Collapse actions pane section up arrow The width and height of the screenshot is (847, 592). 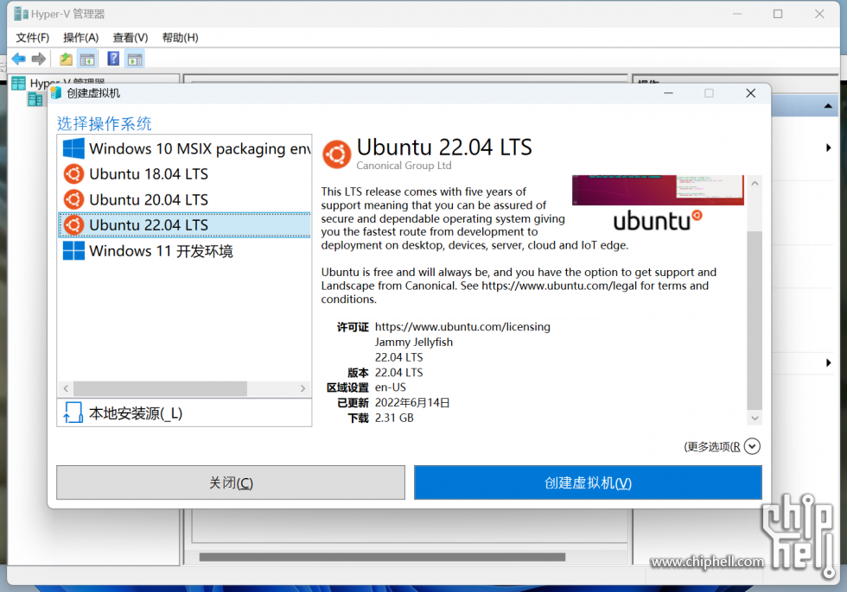coord(828,106)
